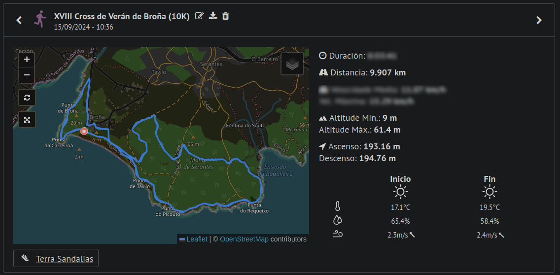Click the thermometer temperature icon
The height and width of the screenshot is (275, 560).
coord(338,206)
